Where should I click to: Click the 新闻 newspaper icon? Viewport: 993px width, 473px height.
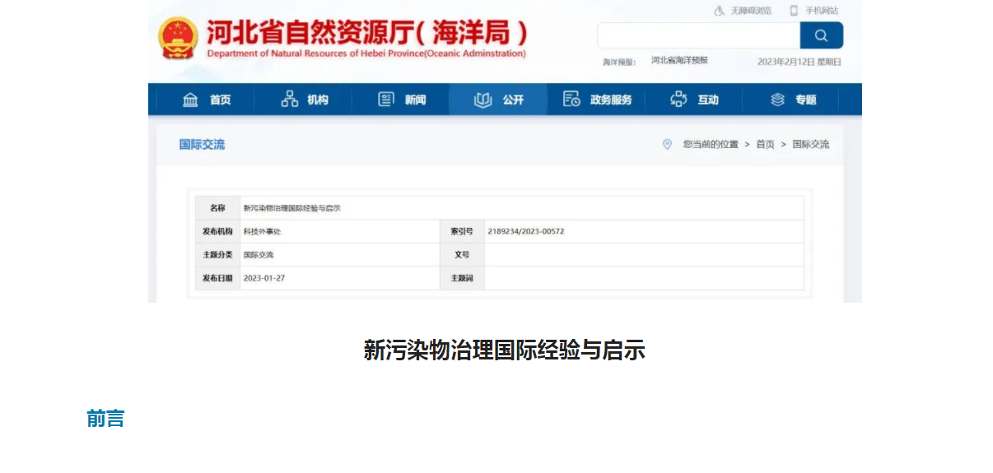(x=386, y=100)
